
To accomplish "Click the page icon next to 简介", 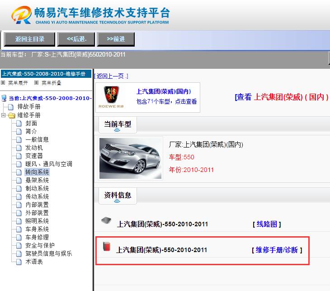I will (19, 132).
